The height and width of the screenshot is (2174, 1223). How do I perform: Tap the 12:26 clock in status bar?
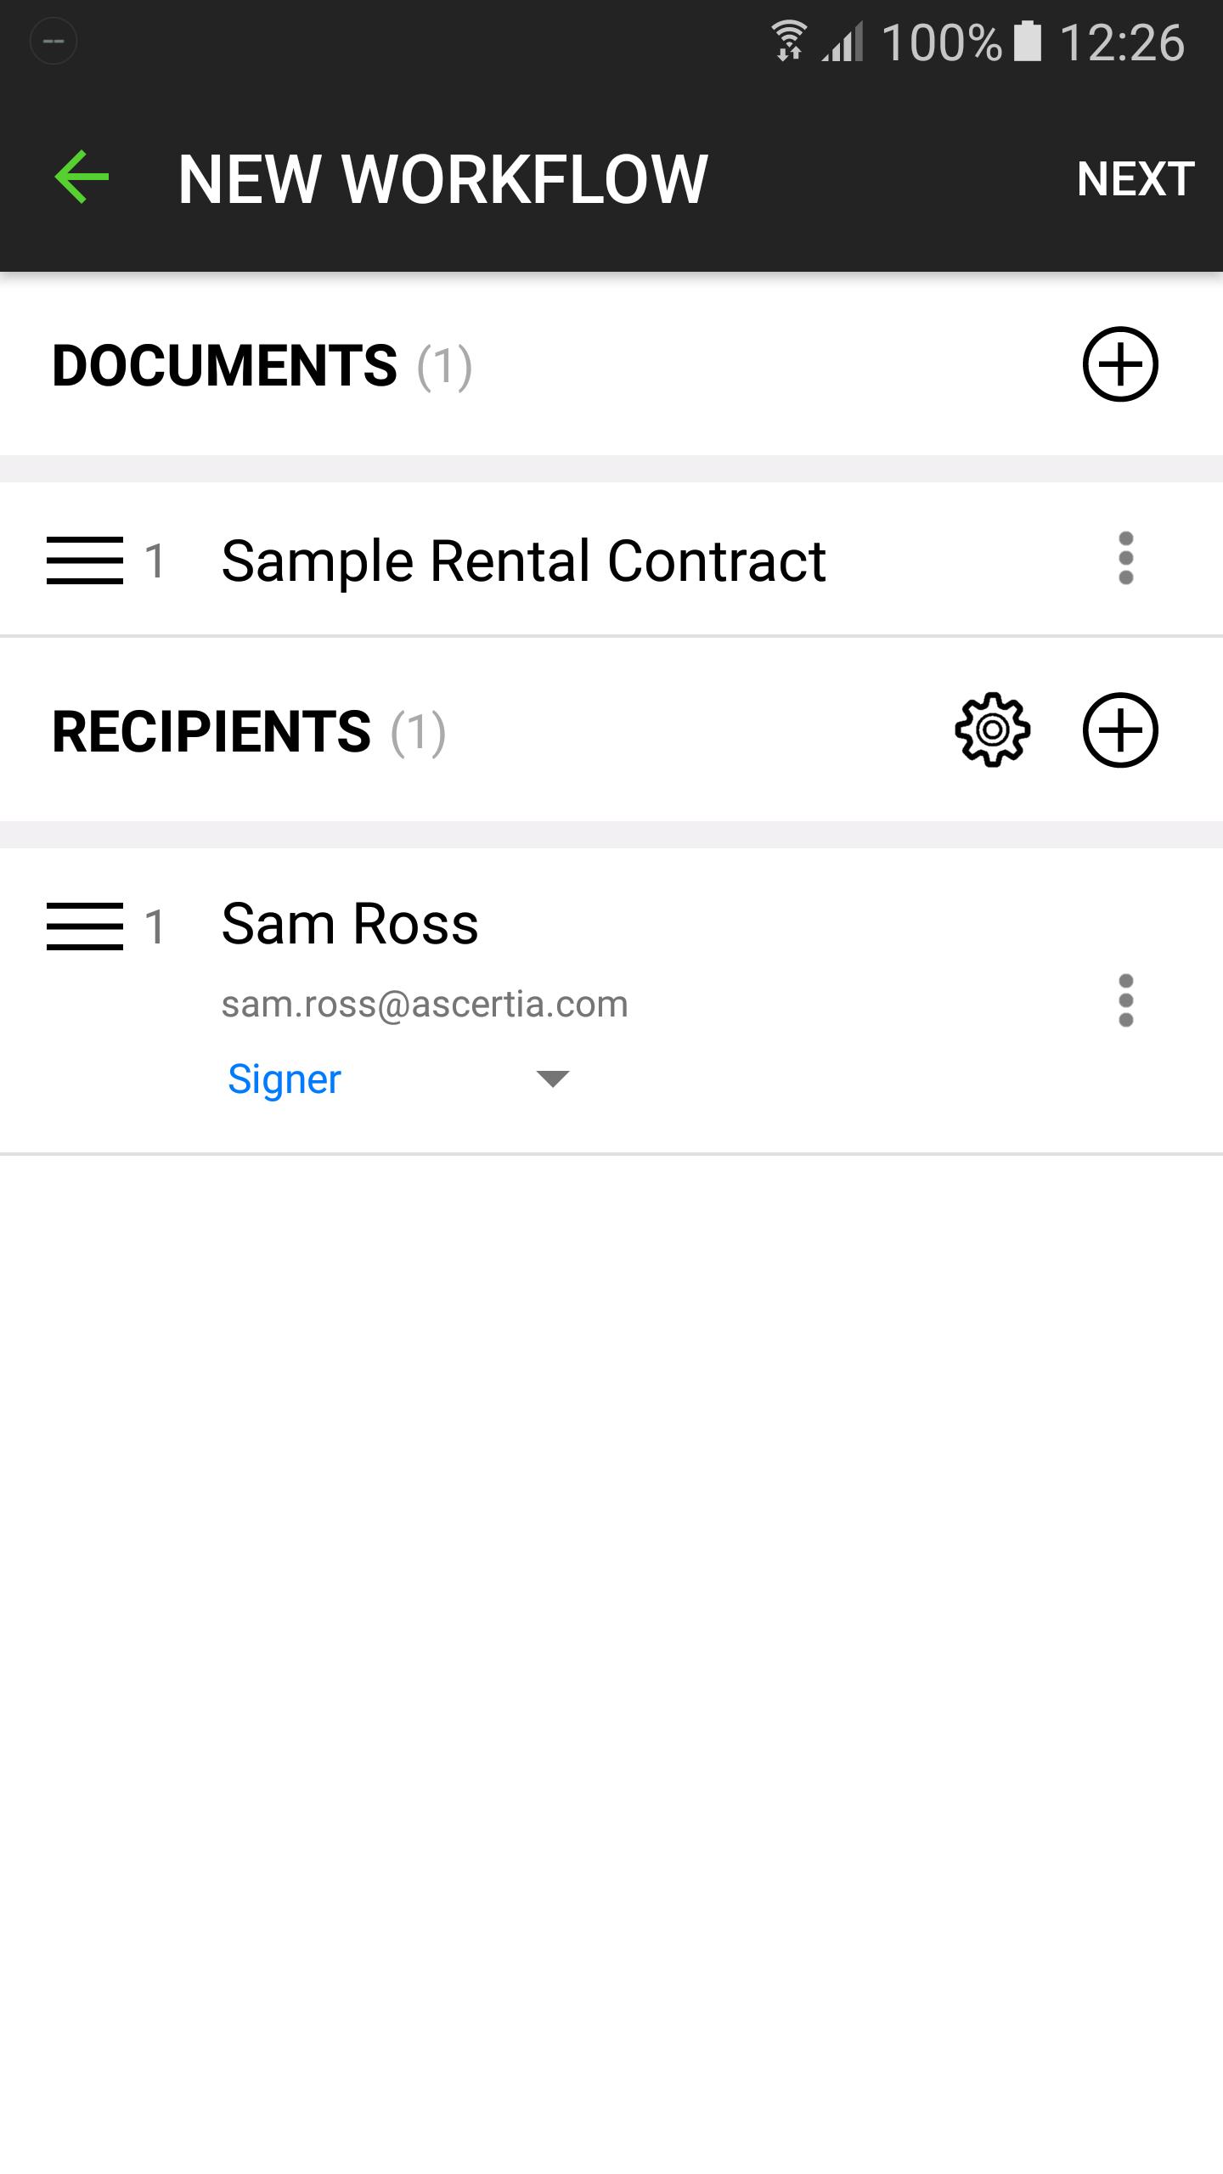tap(1121, 42)
